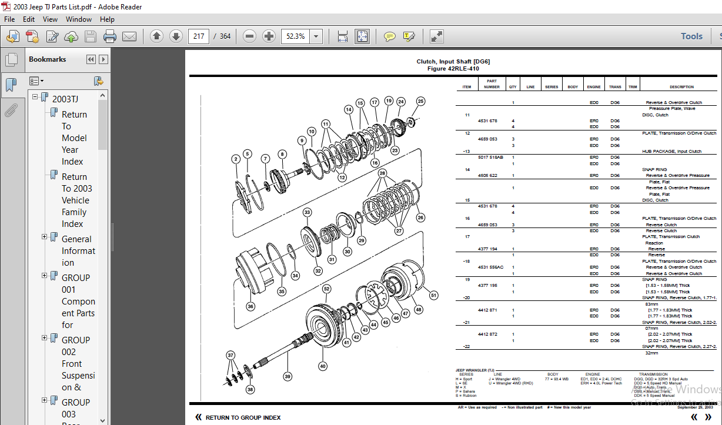Open the page thumbnails panel icon
The height and width of the screenshot is (425, 722).
click(x=11, y=59)
